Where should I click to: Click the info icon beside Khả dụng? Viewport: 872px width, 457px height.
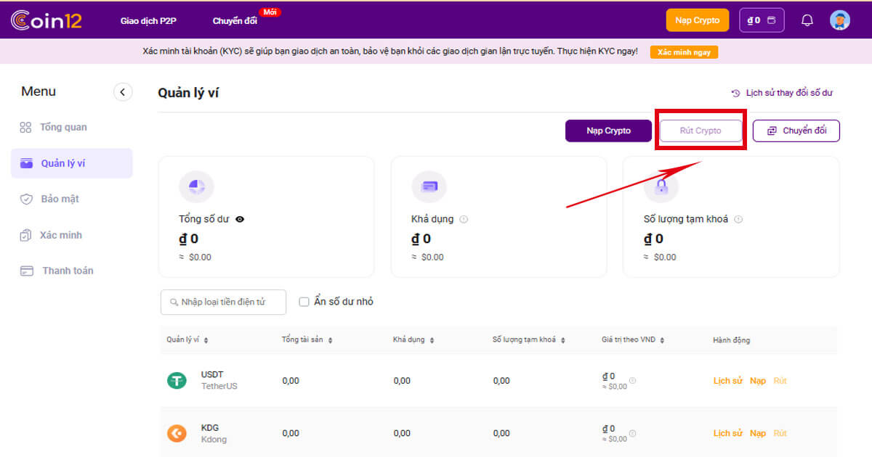click(464, 219)
